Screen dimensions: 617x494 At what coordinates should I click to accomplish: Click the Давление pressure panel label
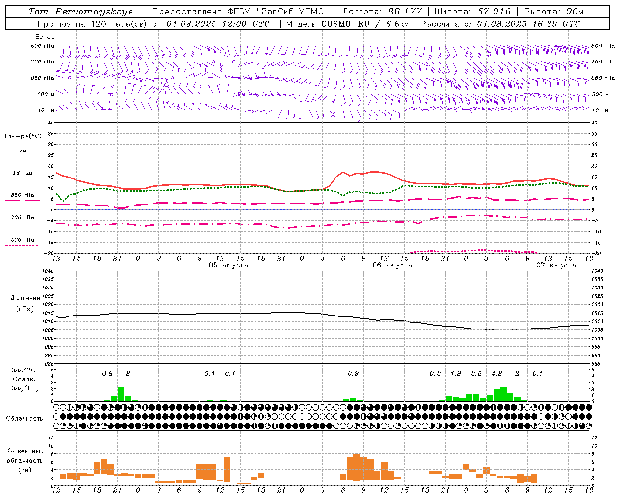[25, 298]
